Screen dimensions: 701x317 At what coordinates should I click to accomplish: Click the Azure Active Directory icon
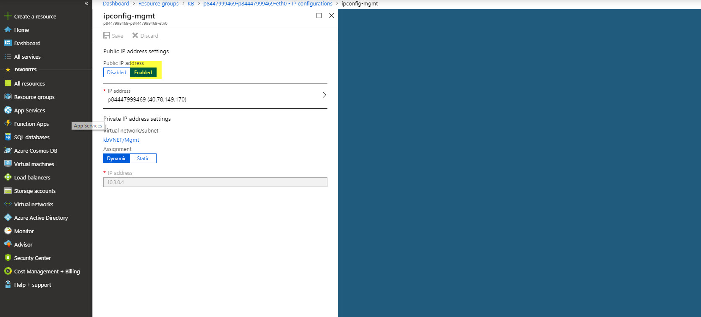[8, 218]
